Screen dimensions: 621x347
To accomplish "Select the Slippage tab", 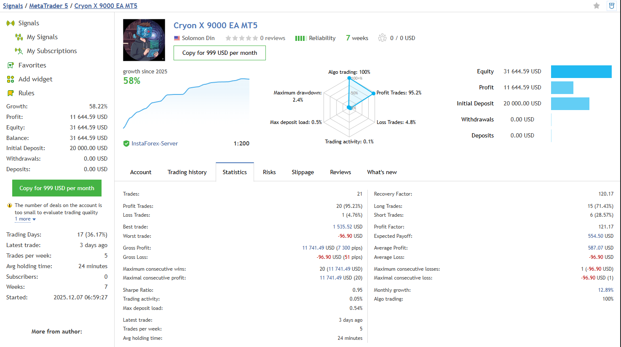I will 302,172.
